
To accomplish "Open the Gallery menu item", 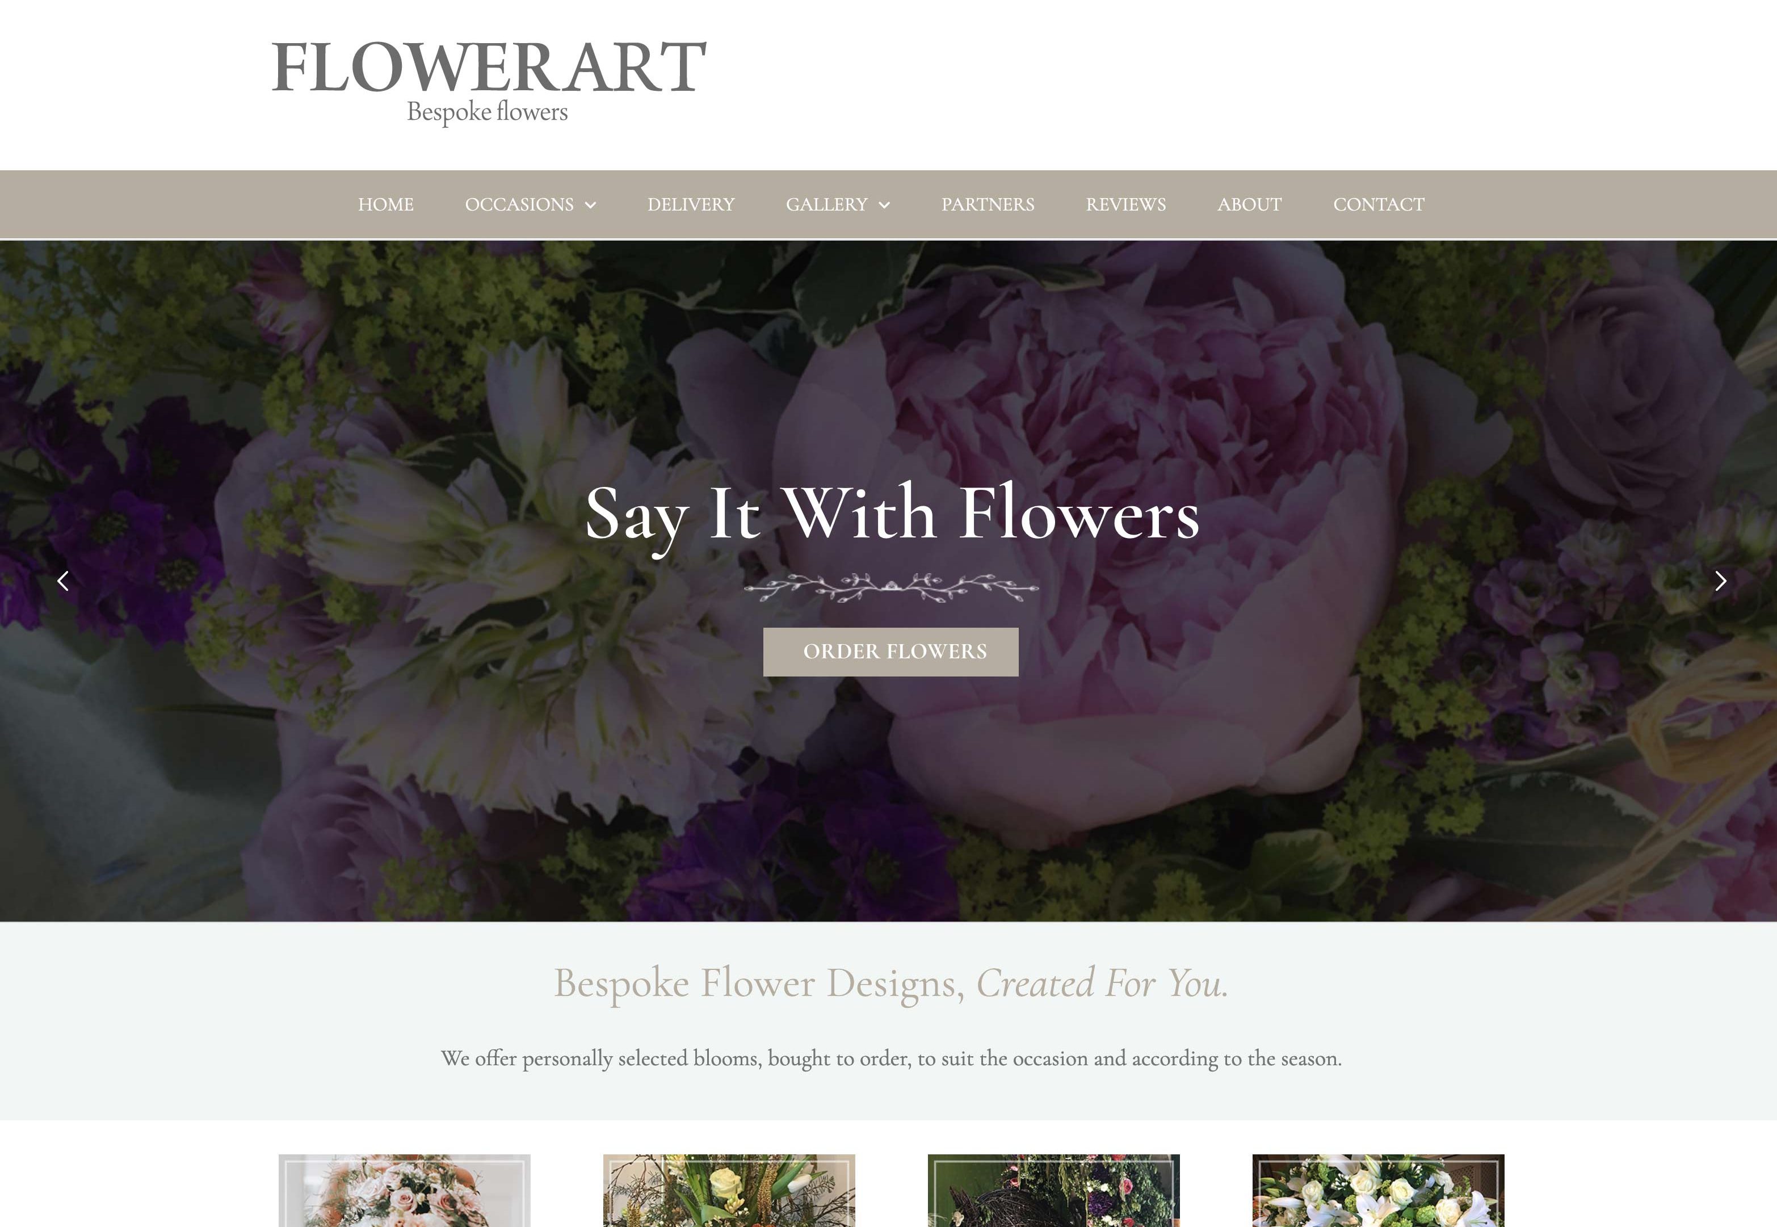I will tap(826, 204).
